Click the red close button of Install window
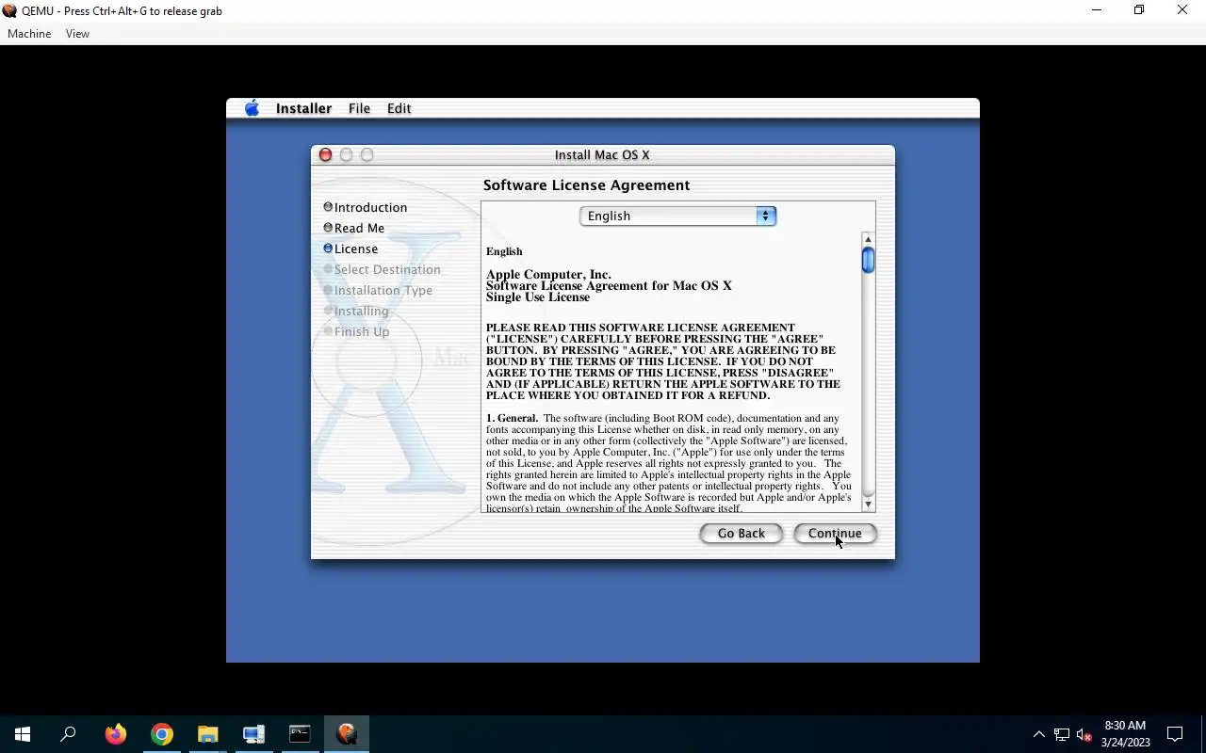The image size is (1206, 753). pyautogui.click(x=325, y=154)
